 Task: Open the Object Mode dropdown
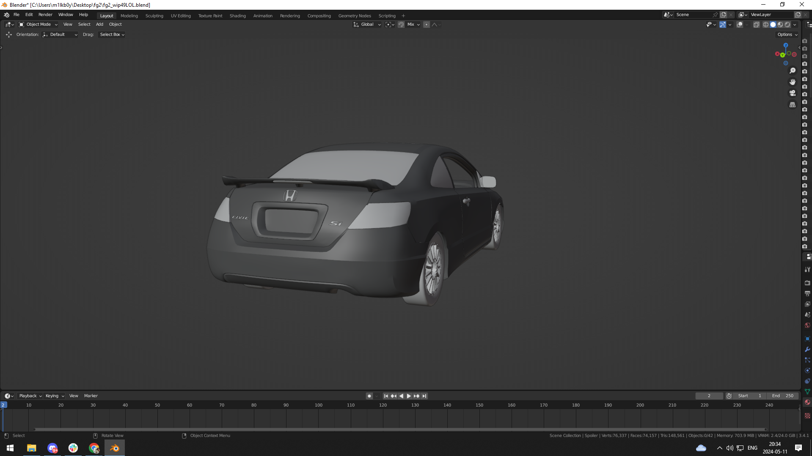pos(38,25)
